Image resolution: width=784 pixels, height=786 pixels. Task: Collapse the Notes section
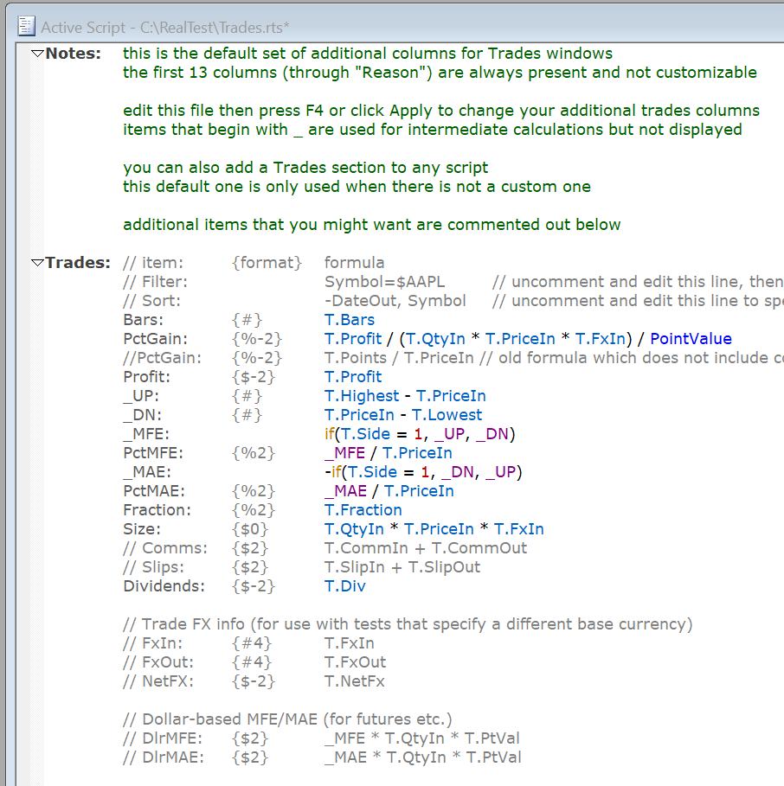pyautogui.click(x=36, y=54)
